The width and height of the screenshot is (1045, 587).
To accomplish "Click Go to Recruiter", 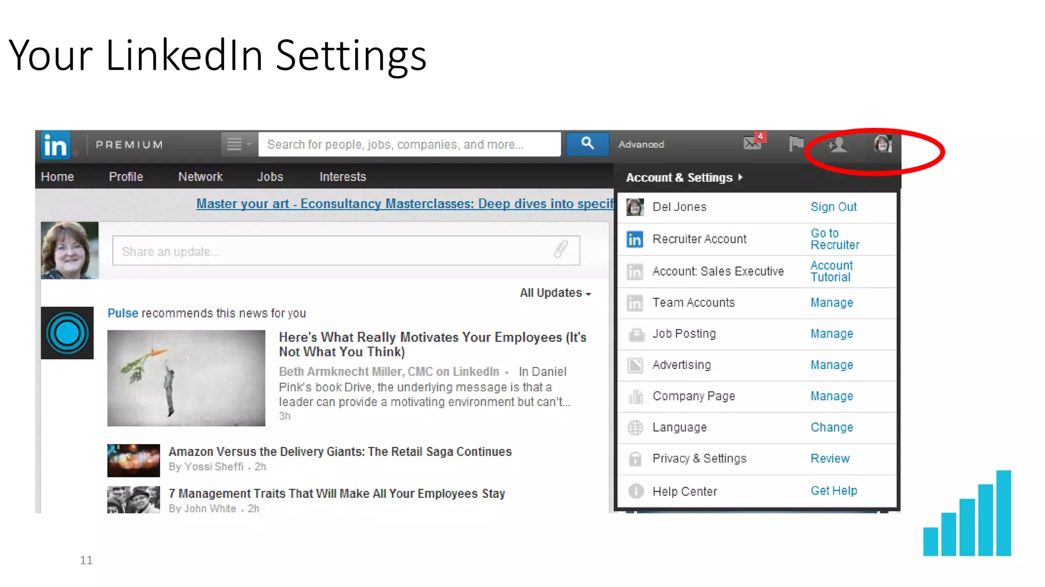I will (x=835, y=239).
